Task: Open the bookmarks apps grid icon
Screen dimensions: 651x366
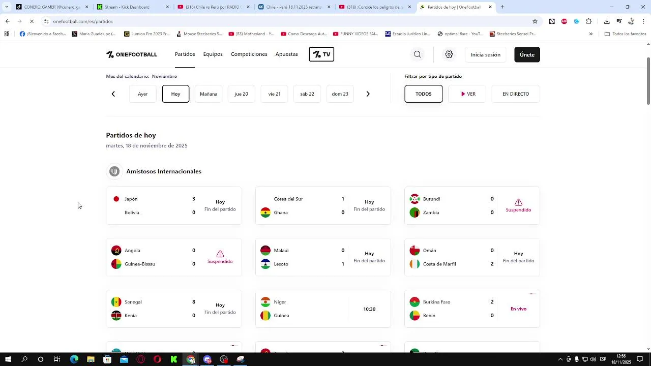Action: [7, 34]
